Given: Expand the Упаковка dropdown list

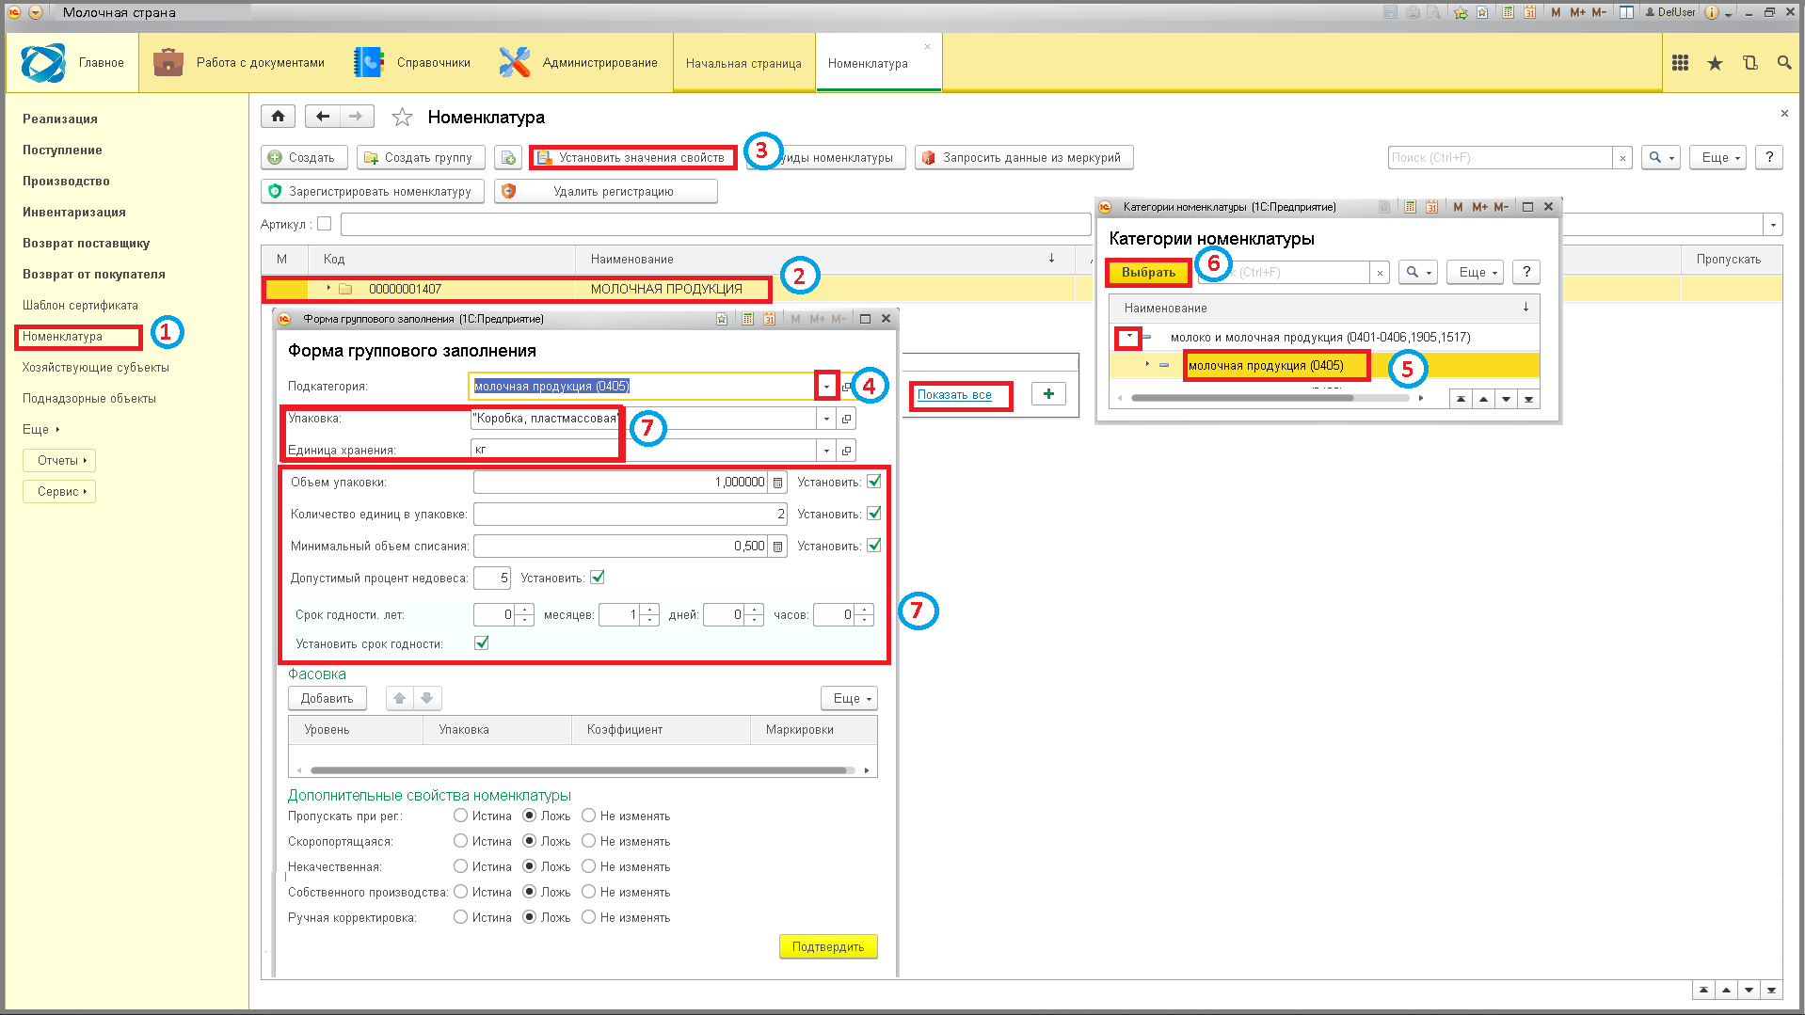Looking at the screenshot, I should pyautogui.click(x=826, y=420).
